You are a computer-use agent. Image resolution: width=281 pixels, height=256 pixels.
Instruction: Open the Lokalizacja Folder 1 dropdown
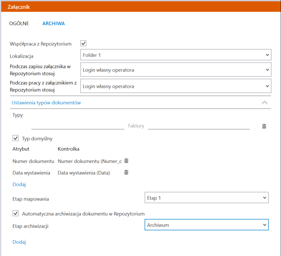[176, 55]
